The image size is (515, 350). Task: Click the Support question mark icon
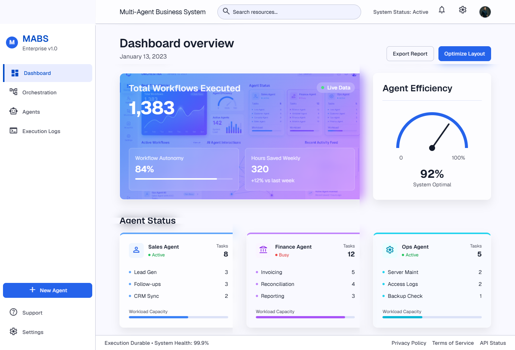[x=13, y=312]
